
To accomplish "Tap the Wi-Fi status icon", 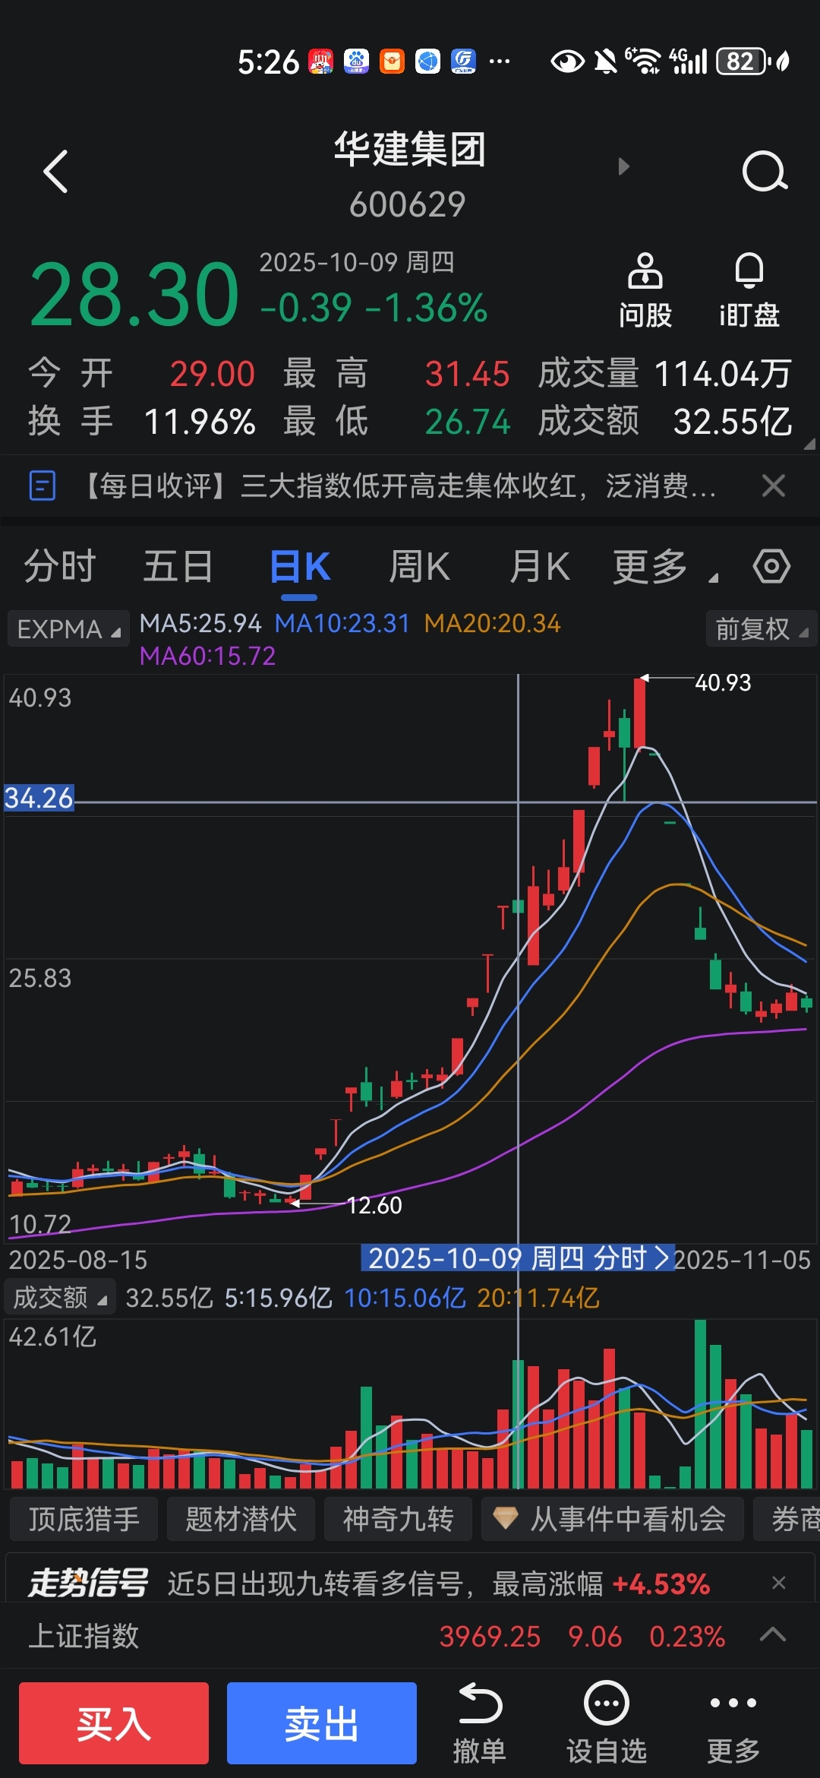I will (x=644, y=62).
